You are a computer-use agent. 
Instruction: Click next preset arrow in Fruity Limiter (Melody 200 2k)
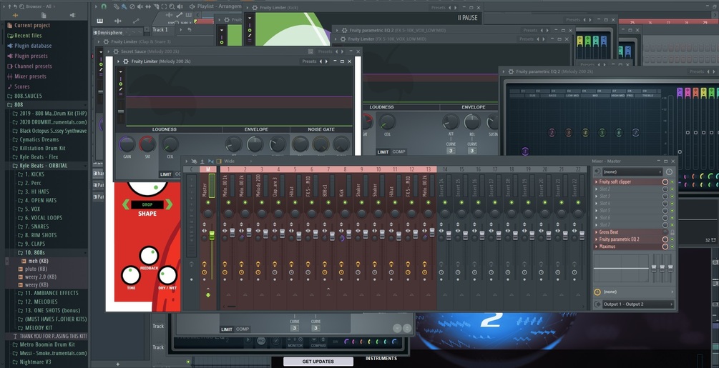[326, 61]
